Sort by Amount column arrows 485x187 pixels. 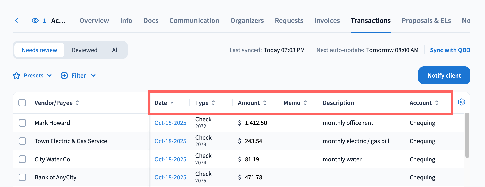[265, 103]
